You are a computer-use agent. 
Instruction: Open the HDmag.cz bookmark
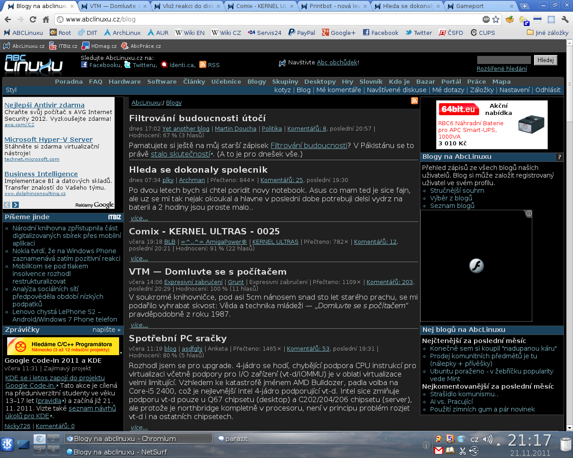[x=100, y=46]
